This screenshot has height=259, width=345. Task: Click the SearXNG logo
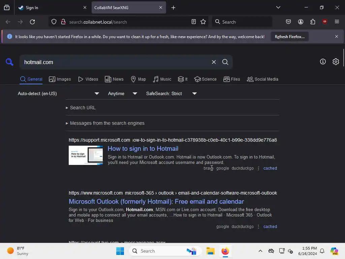coord(9,62)
